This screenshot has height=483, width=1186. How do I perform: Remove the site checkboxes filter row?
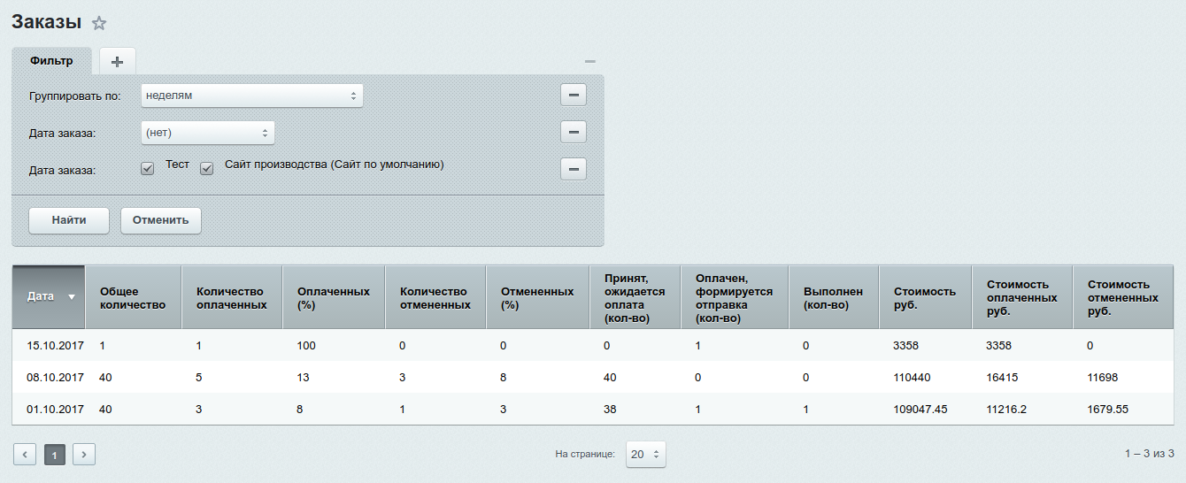tap(574, 169)
